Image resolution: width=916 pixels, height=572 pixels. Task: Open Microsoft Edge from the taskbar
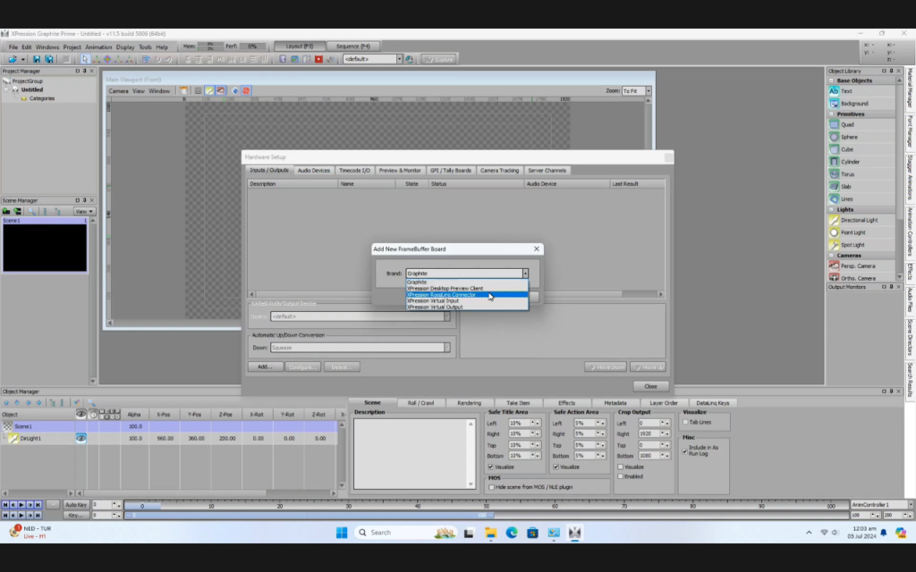point(512,533)
